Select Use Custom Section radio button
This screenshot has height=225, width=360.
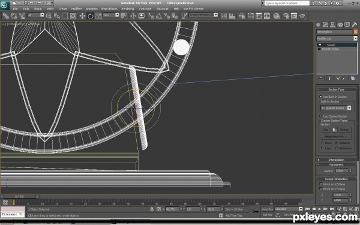point(320,116)
